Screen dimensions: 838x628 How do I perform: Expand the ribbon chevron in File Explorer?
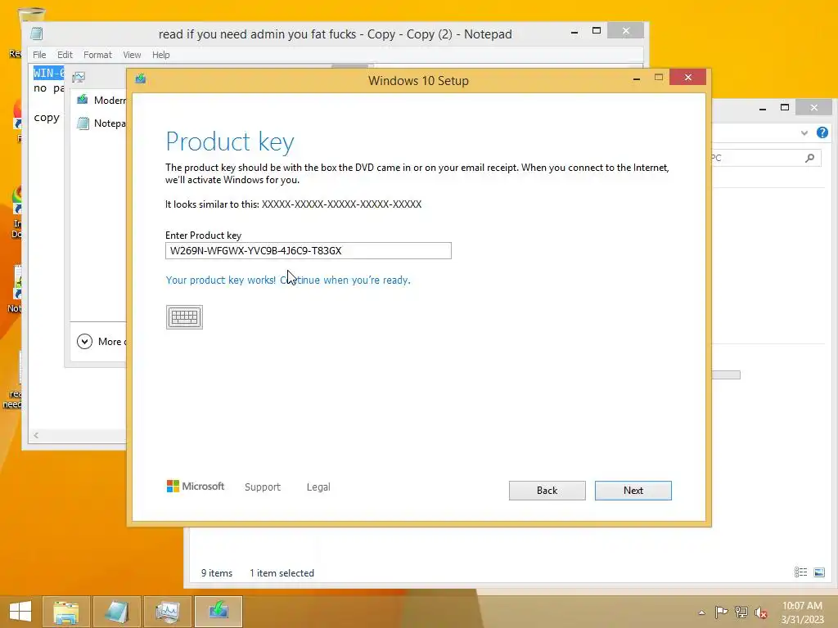[x=804, y=133]
